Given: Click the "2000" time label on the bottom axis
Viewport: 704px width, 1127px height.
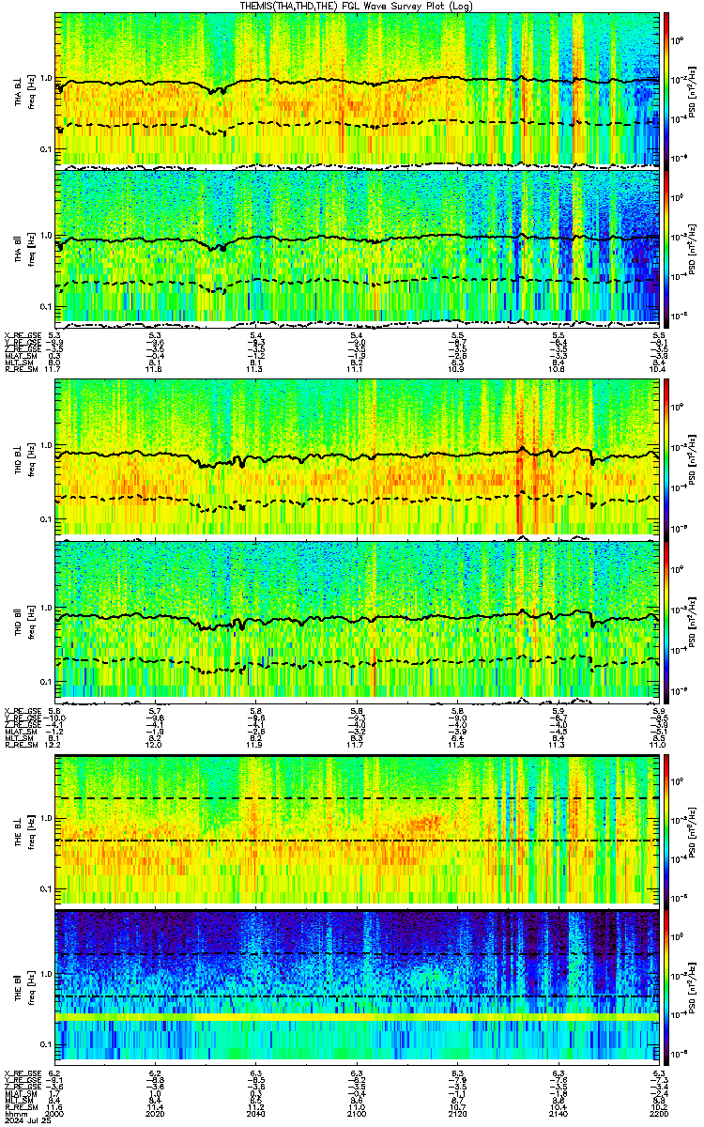Looking at the screenshot, I should pyautogui.click(x=56, y=1114).
